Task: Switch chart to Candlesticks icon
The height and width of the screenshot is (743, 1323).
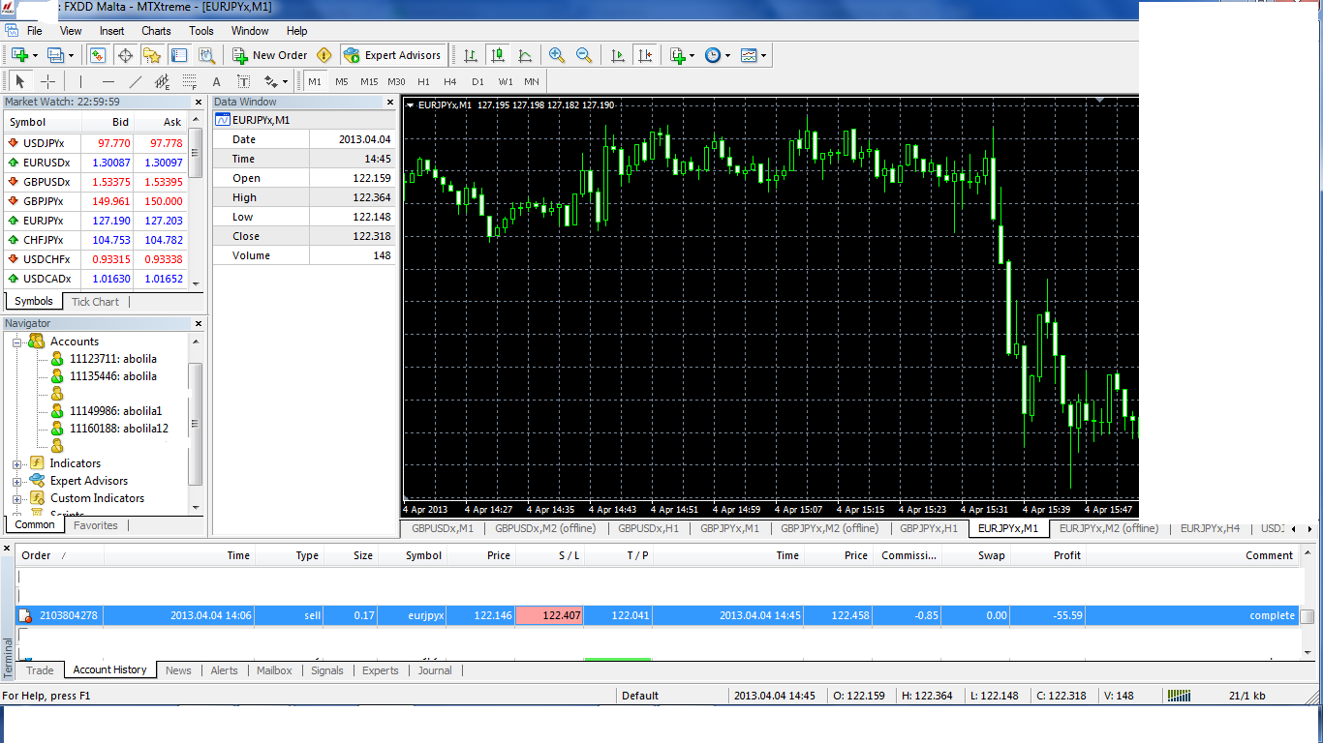Action: pyautogui.click(x=498, y=55)
